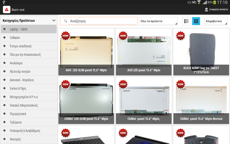Open the ΣΥΝΔΕΣΗ ΧΡΗΣΤΗ login link
Image resolution: width=230 pixels, height=144 pixels.
point(218,10)
